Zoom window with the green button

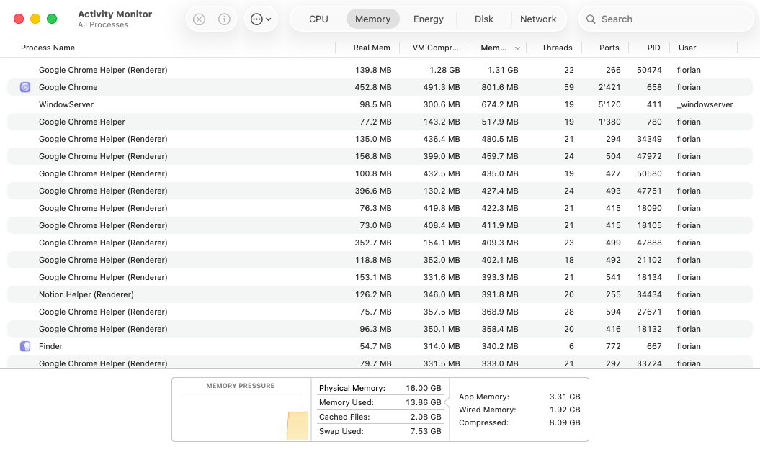(52, 19)
